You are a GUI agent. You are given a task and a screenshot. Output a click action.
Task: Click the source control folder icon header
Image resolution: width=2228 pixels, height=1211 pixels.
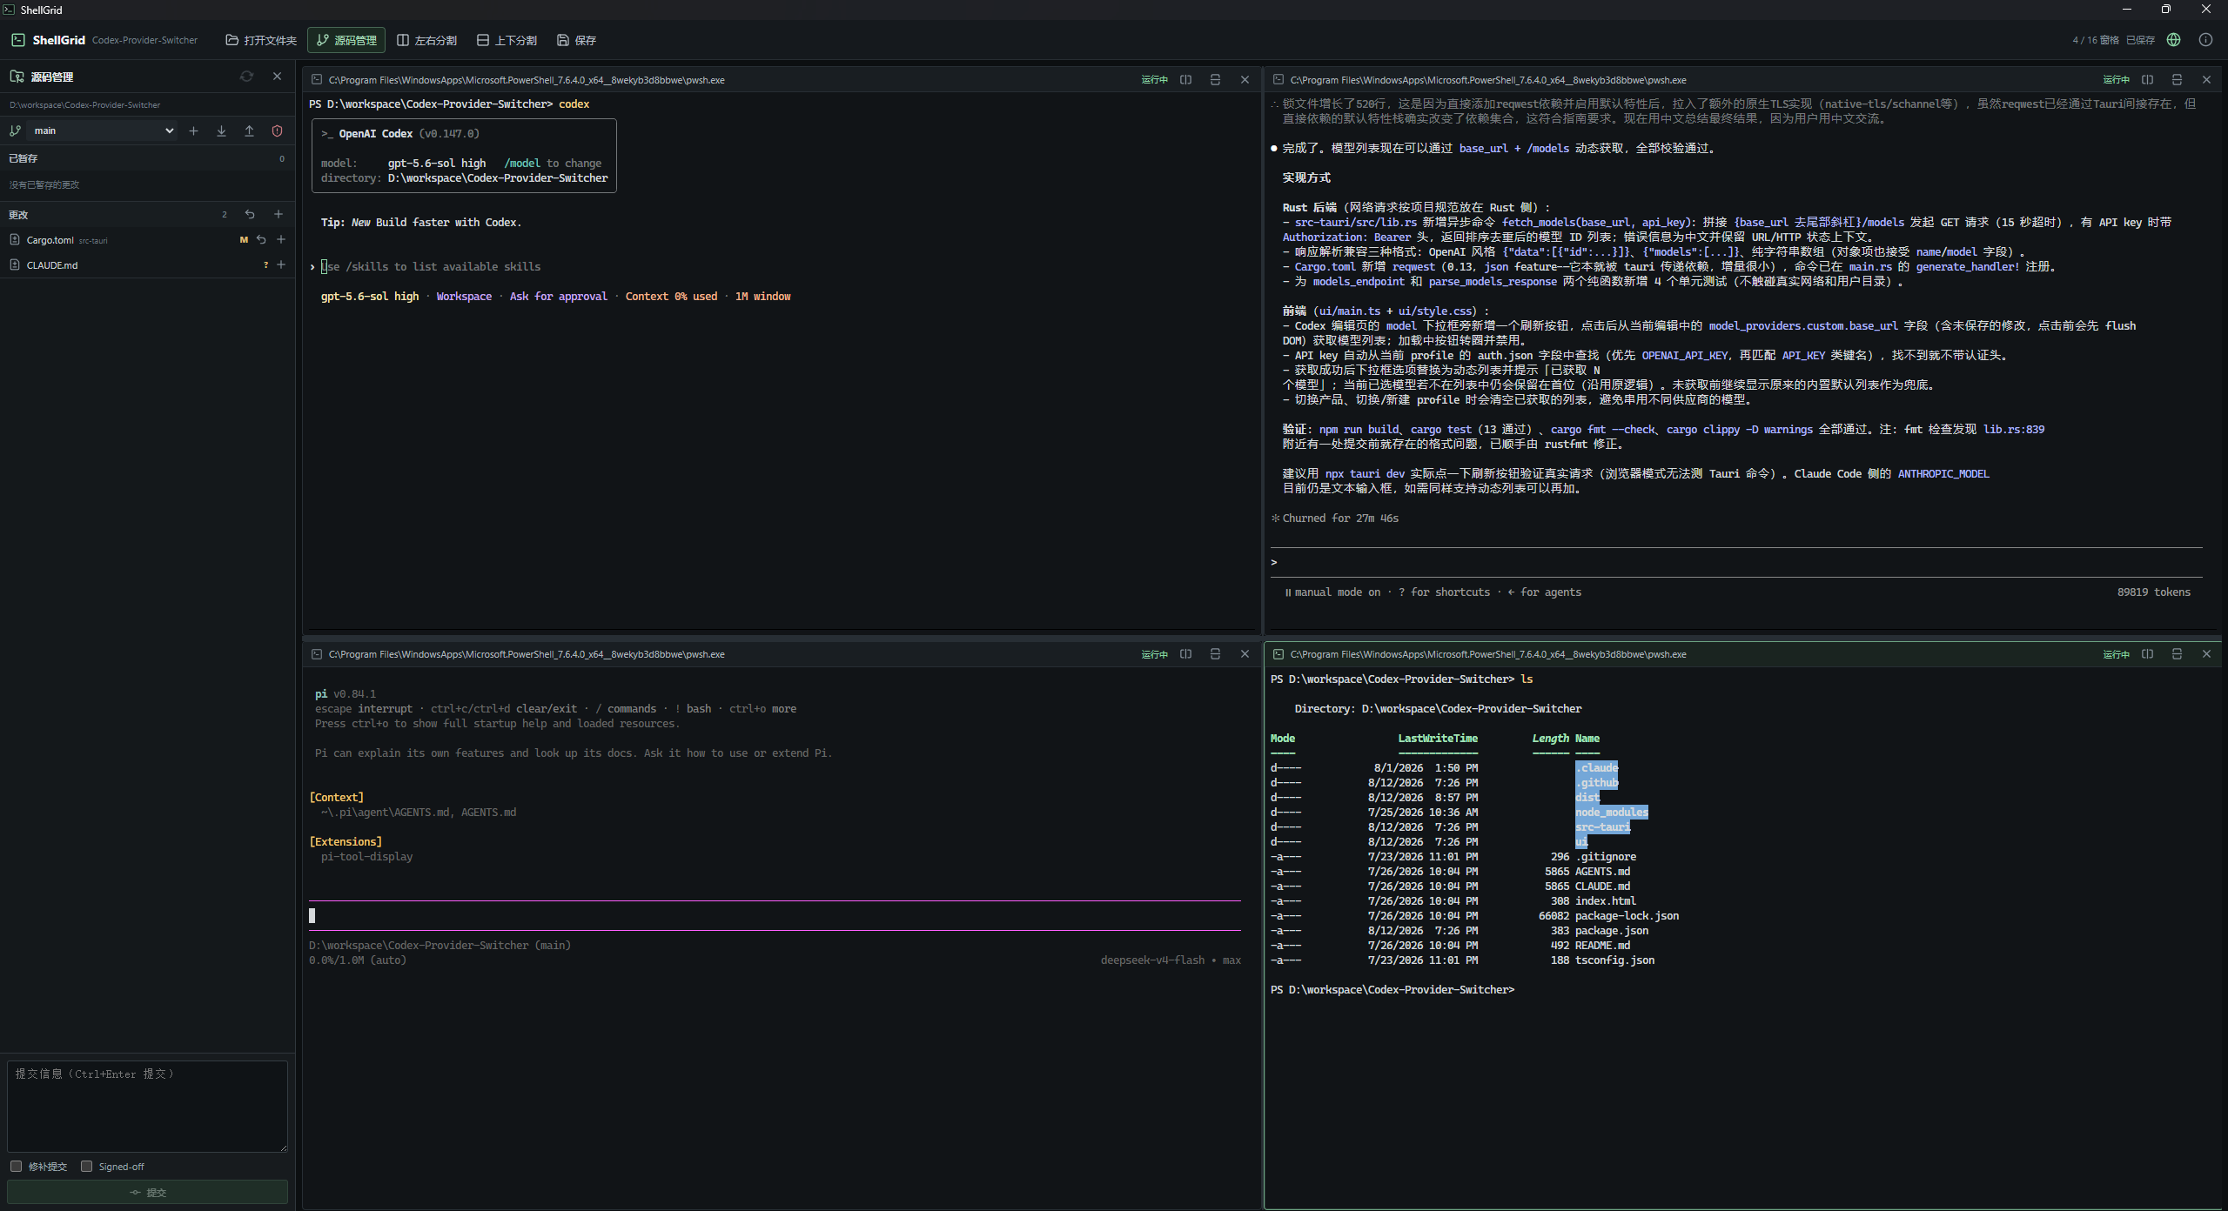coord(17,77)
